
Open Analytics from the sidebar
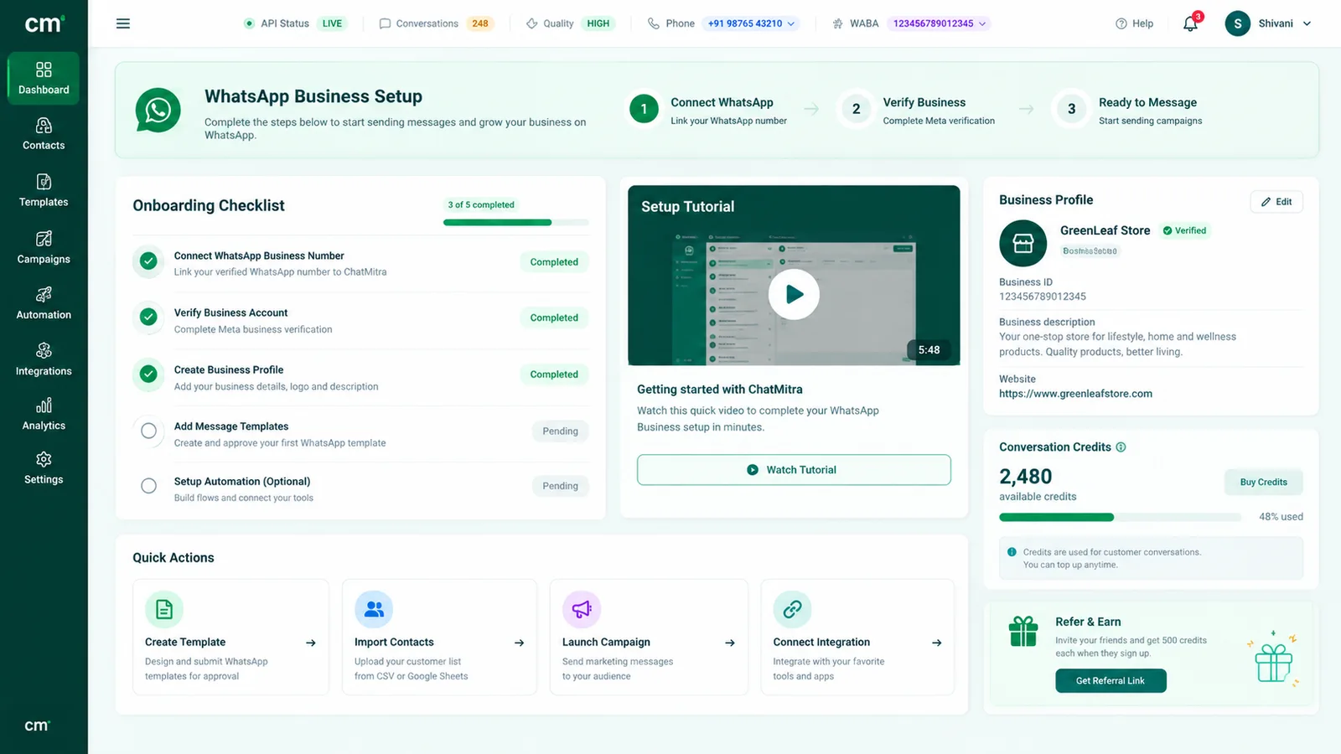pyautogui.click(x=44, y=415)
